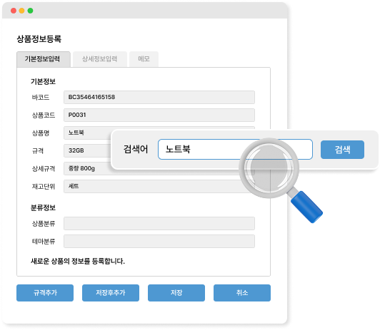Click the 기본정보 section heading
The height and width of the screenshot is (330, 380).
(x=43, y=81)
